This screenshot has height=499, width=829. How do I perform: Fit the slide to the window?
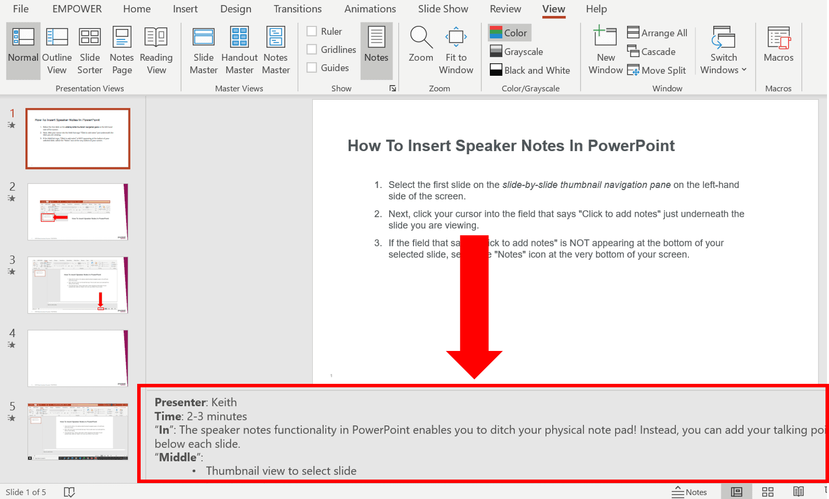455,50
